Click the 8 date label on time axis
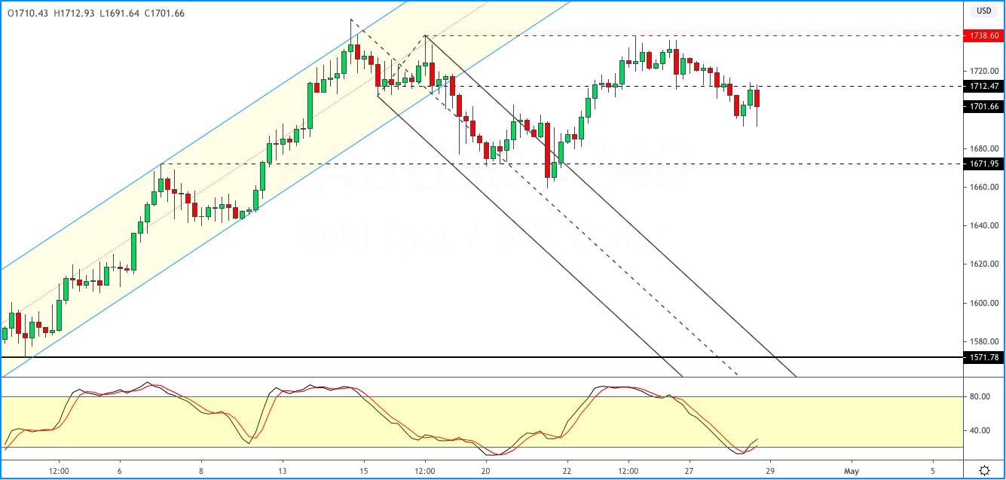1006x480 pixels. 201,470
